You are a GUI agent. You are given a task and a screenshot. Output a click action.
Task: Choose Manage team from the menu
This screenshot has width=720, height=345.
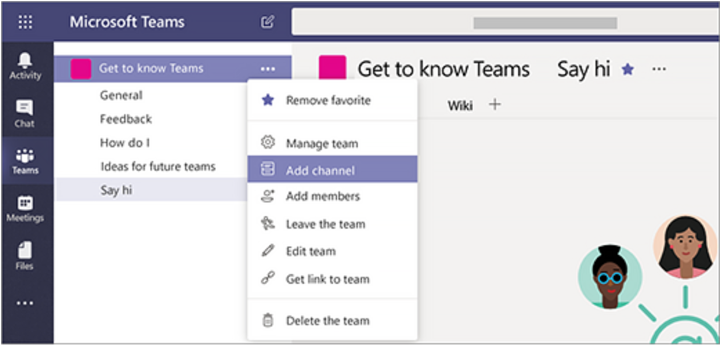[x=322, y=143]
